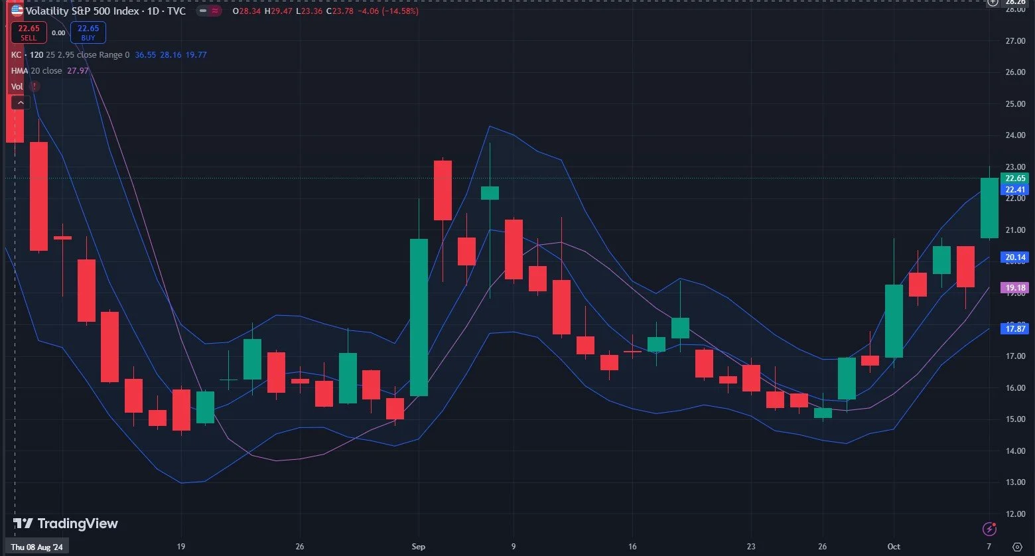Screen dimensions: 1035x556
Task: Click the US flag symbol icon
Action: pos(17,11)
